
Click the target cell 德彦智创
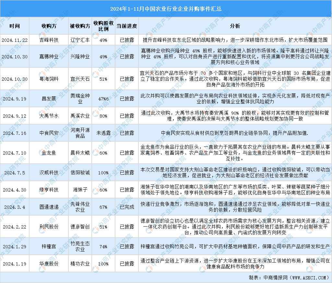tap(80, 227)
